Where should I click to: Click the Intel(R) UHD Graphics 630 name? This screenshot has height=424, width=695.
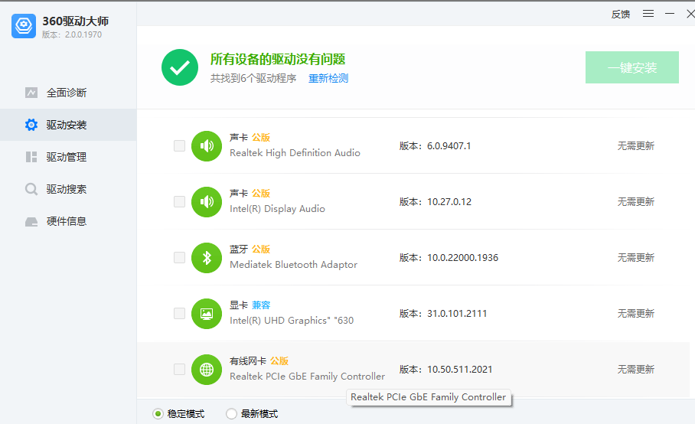(291, 321)
